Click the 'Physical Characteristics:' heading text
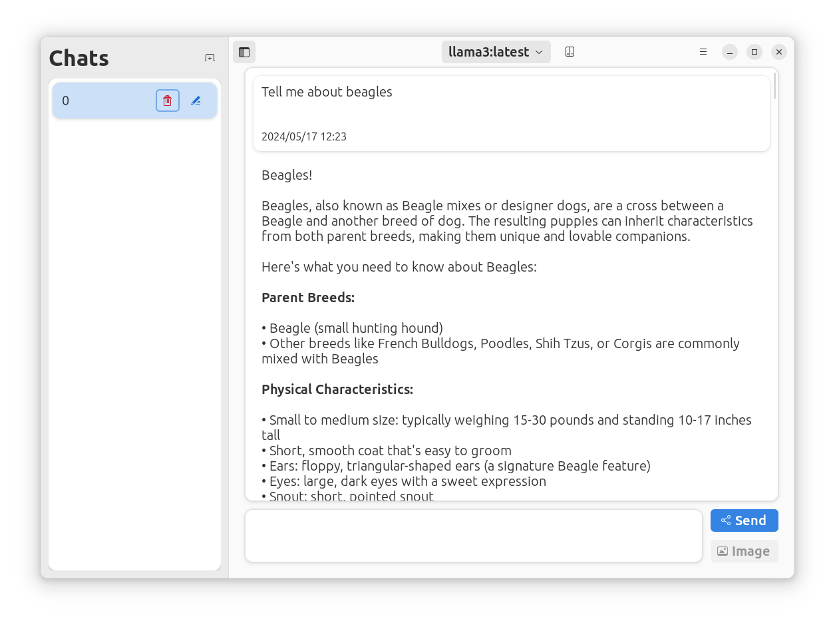Image resolution: width=835 pixels, height=623 pixels. click(337, 389)
